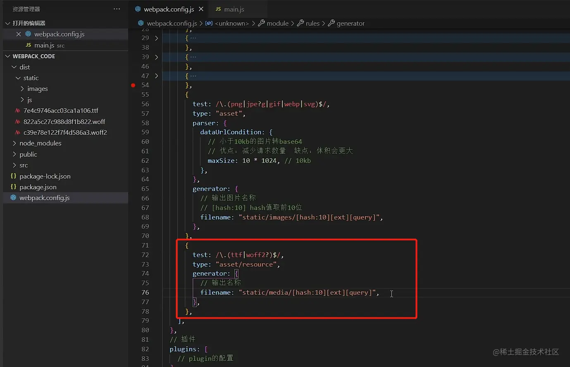Click the generator breadcrumb segment
The height and width of the screenshot is (367, 570).
351,23
